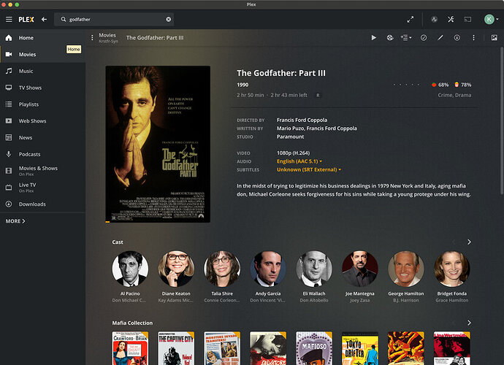Click Andy Garcia cast photo
The image size is (504, 365).
point(268,269)
